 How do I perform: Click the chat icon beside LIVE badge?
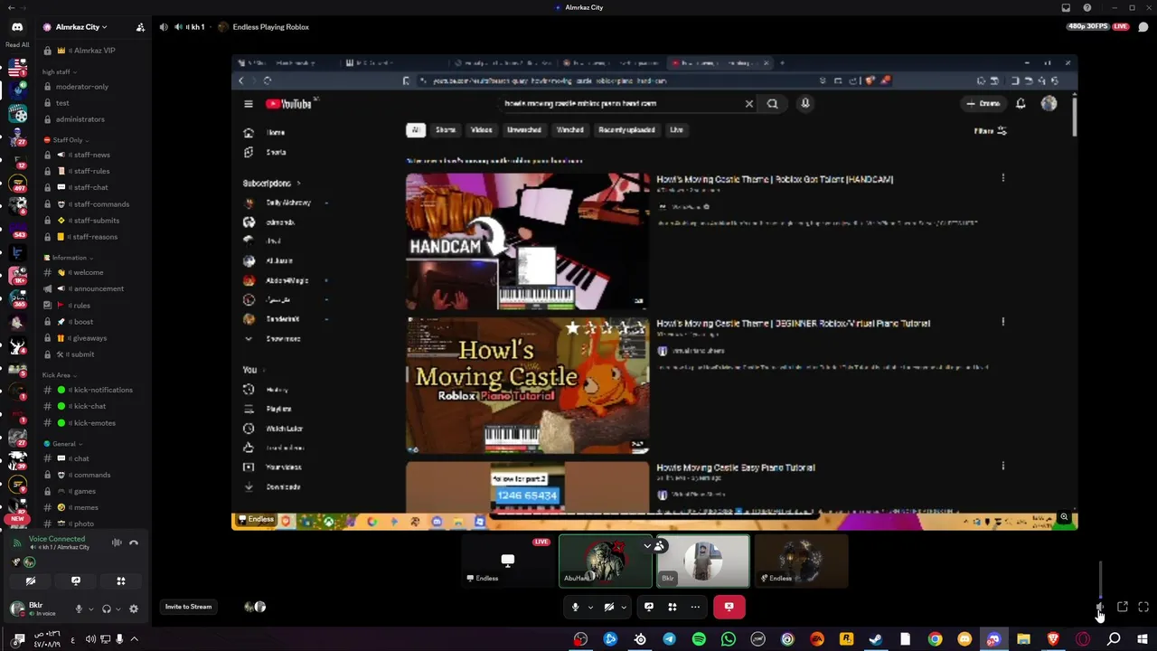(1143, 27)
